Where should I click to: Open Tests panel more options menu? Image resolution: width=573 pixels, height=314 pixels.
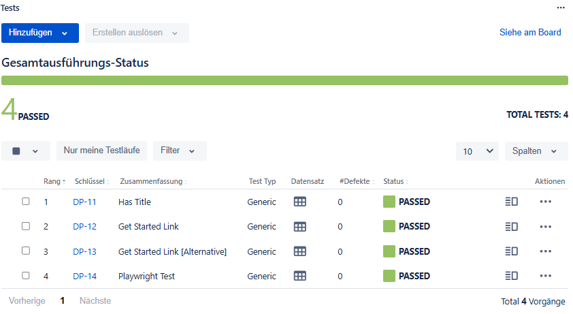[x=561, y=7]
